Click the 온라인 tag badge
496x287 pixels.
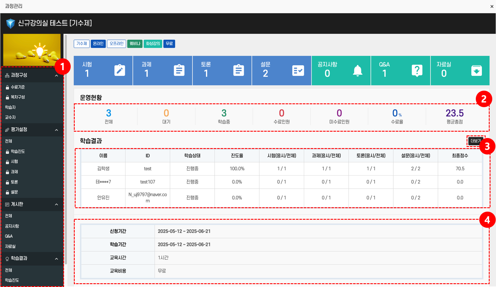[98, 44]
